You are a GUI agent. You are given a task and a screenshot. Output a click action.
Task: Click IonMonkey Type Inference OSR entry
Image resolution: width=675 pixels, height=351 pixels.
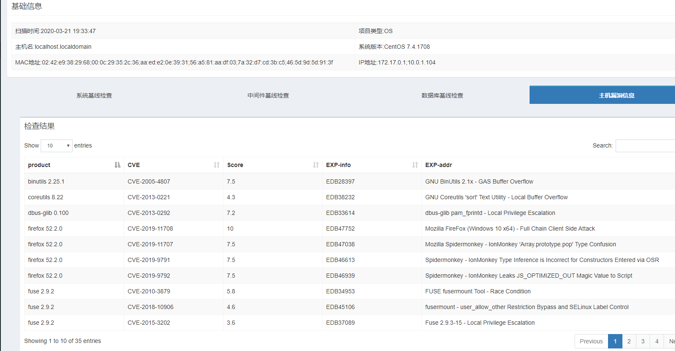click(542, 260)
